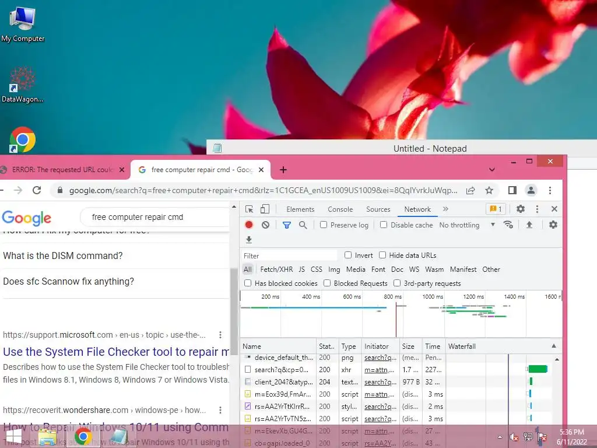Viewport: 597px width, 448px height.
Task: Open the Chrome three-dot menu
Action: tap(550, 190)
